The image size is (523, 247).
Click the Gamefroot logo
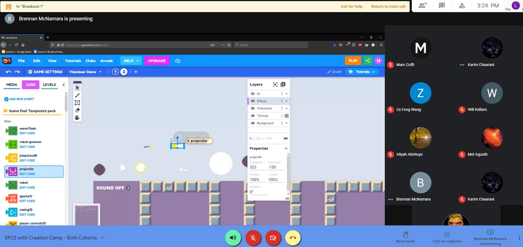pos(7,61)
